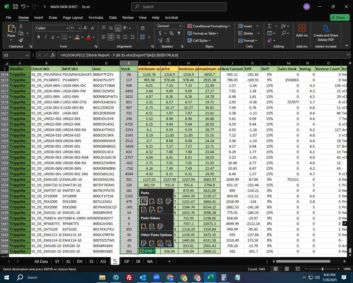This screenshot has height=283, width=353.
Task: Paste Formatting only option
Action: click(x=144, y=243)
